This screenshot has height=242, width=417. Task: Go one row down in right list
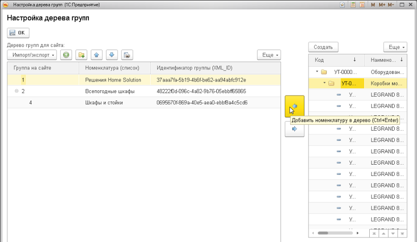click(393, 234)
